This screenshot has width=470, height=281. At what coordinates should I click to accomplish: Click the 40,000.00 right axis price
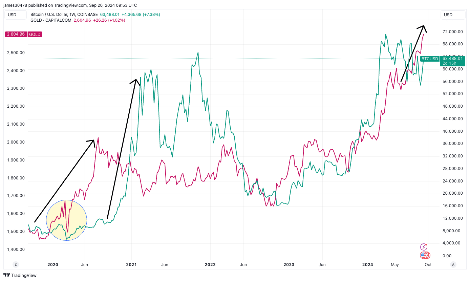453,131
